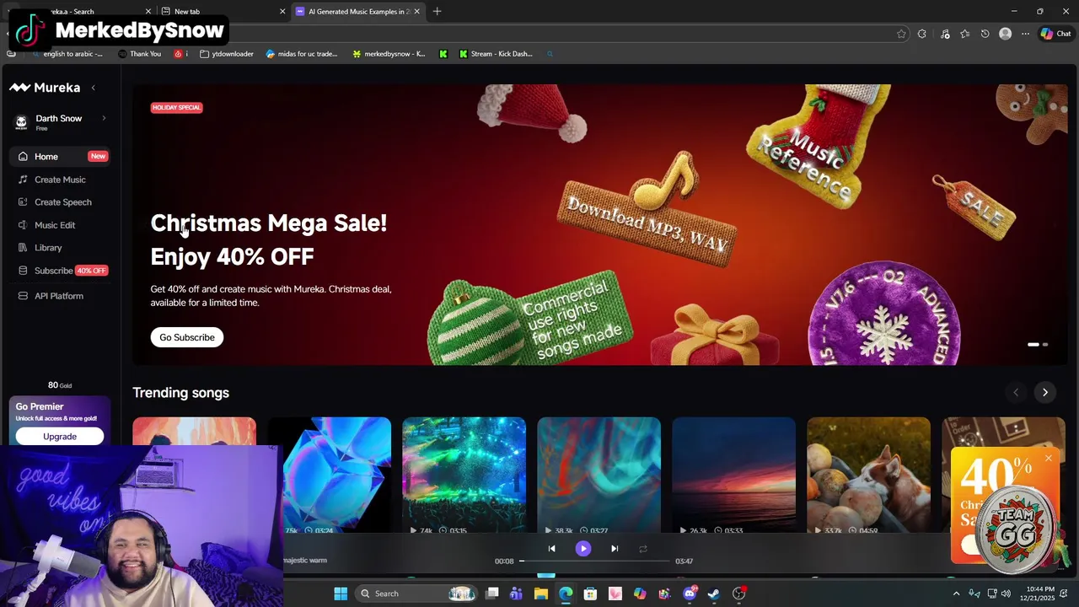Open the Windows Start menu
Image resolution: width=1079 pixels, height=607 pixels.
click(x=341, y=594)
